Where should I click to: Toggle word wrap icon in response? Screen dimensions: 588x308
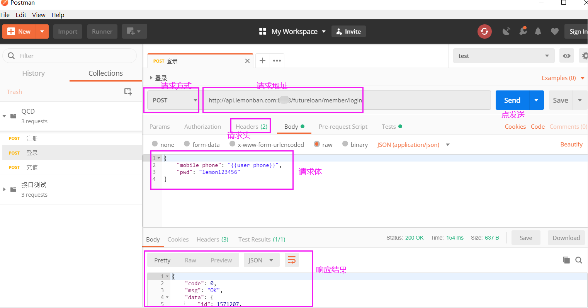[x=292, y=260]
